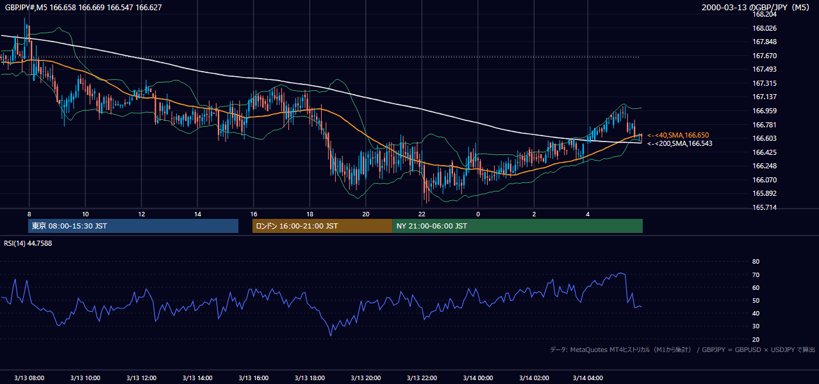819x384 pixels.
Task: Click the chart title 2000-03-13 のGBP/JPY (M5)
Action: pyautogui.click(x=756, y=8)
